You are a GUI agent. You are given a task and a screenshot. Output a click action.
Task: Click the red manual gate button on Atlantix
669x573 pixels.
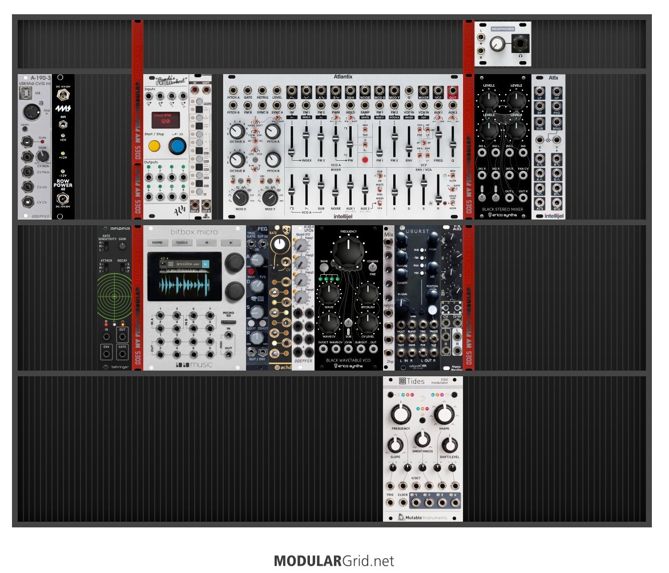365,160
